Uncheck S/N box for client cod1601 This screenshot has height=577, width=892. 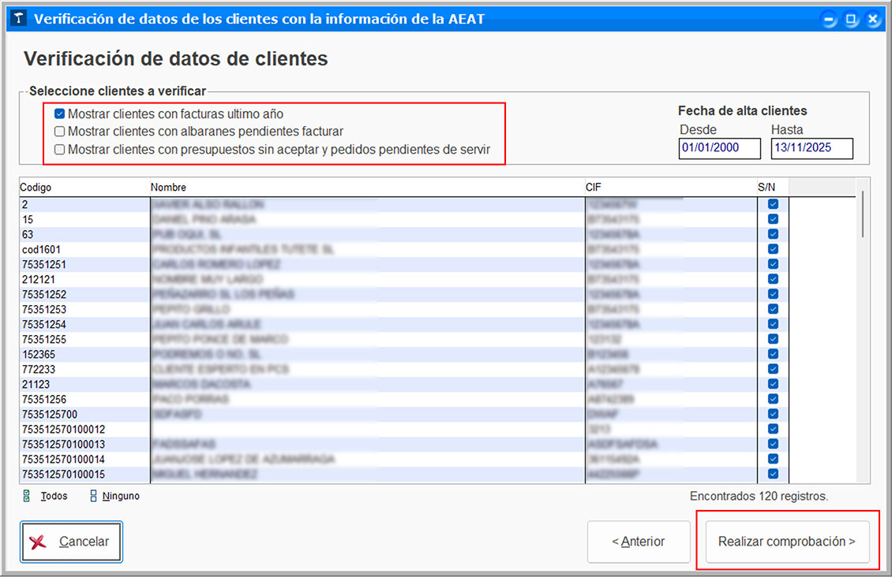tap(773, 249)
